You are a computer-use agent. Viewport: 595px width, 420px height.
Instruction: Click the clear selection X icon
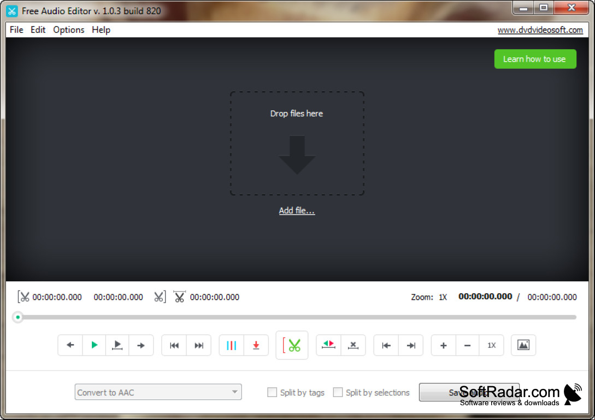click(x=354, y=345)
